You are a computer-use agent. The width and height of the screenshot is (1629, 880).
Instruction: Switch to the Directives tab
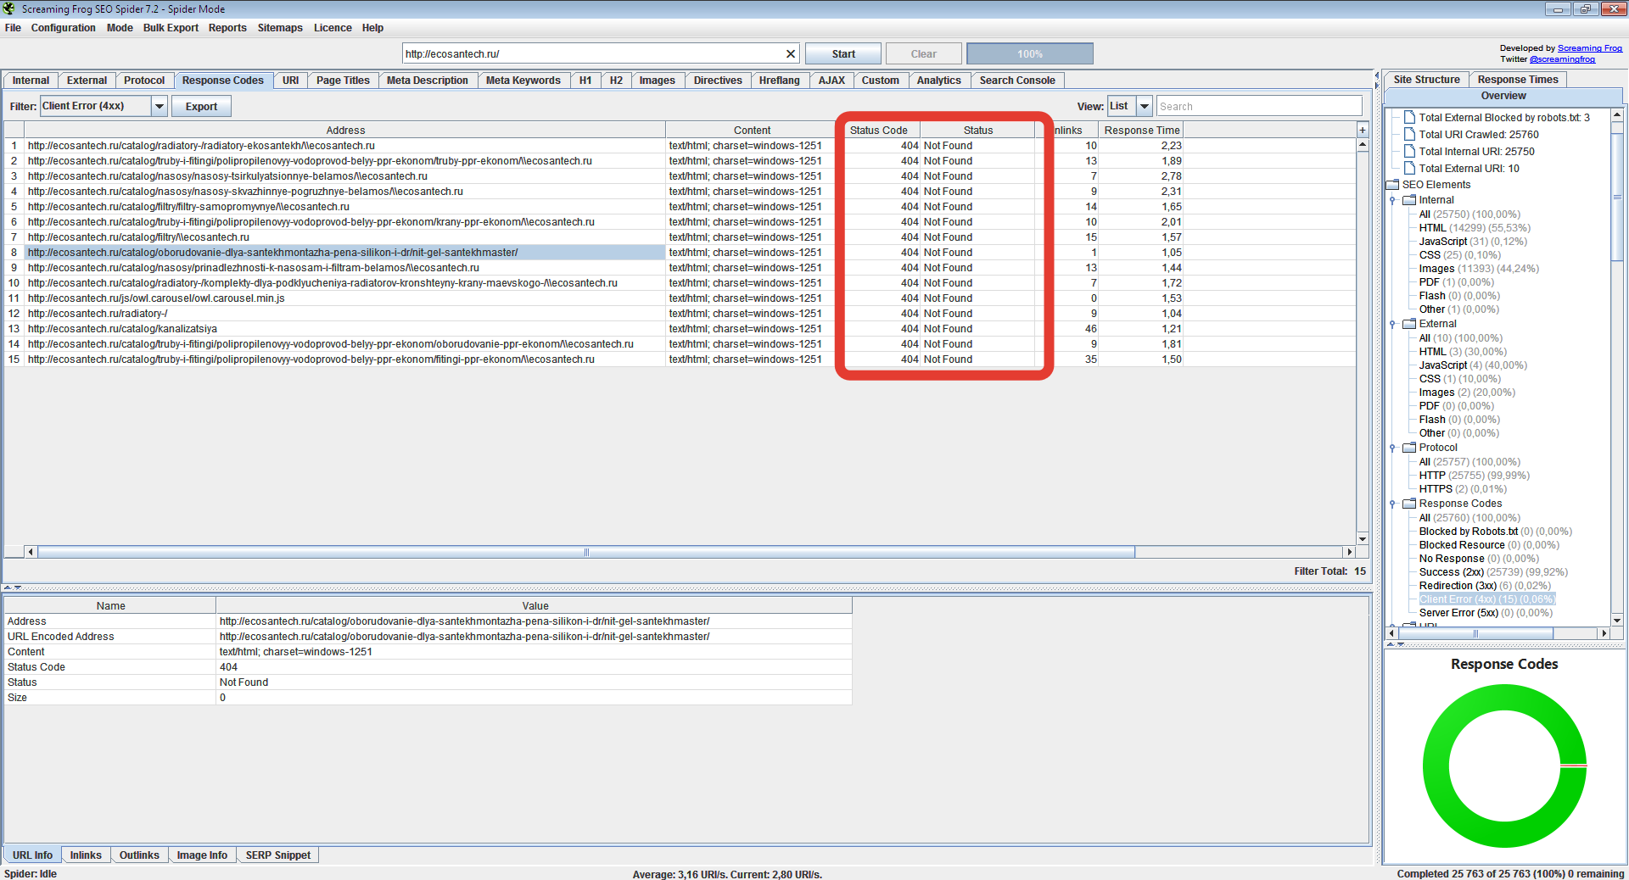click(718, 81)
